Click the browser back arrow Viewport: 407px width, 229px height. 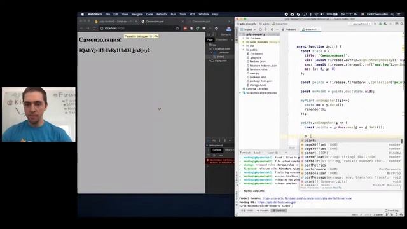click(81, 28)
